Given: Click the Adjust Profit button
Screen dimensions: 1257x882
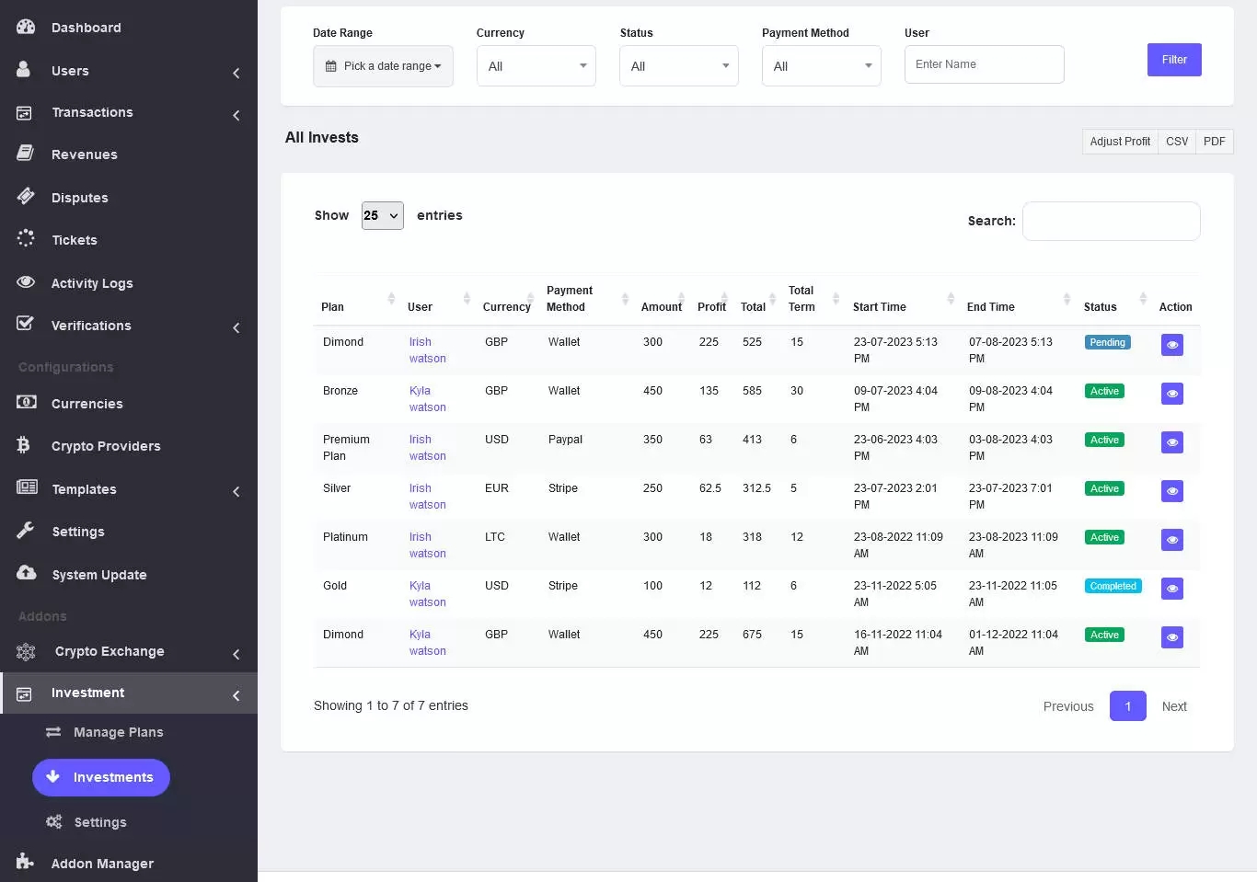Looking at the screenshot, I should pyautogui.click(x=1119, y=142).
